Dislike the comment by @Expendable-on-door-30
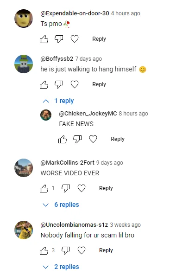 pos(59,39)
